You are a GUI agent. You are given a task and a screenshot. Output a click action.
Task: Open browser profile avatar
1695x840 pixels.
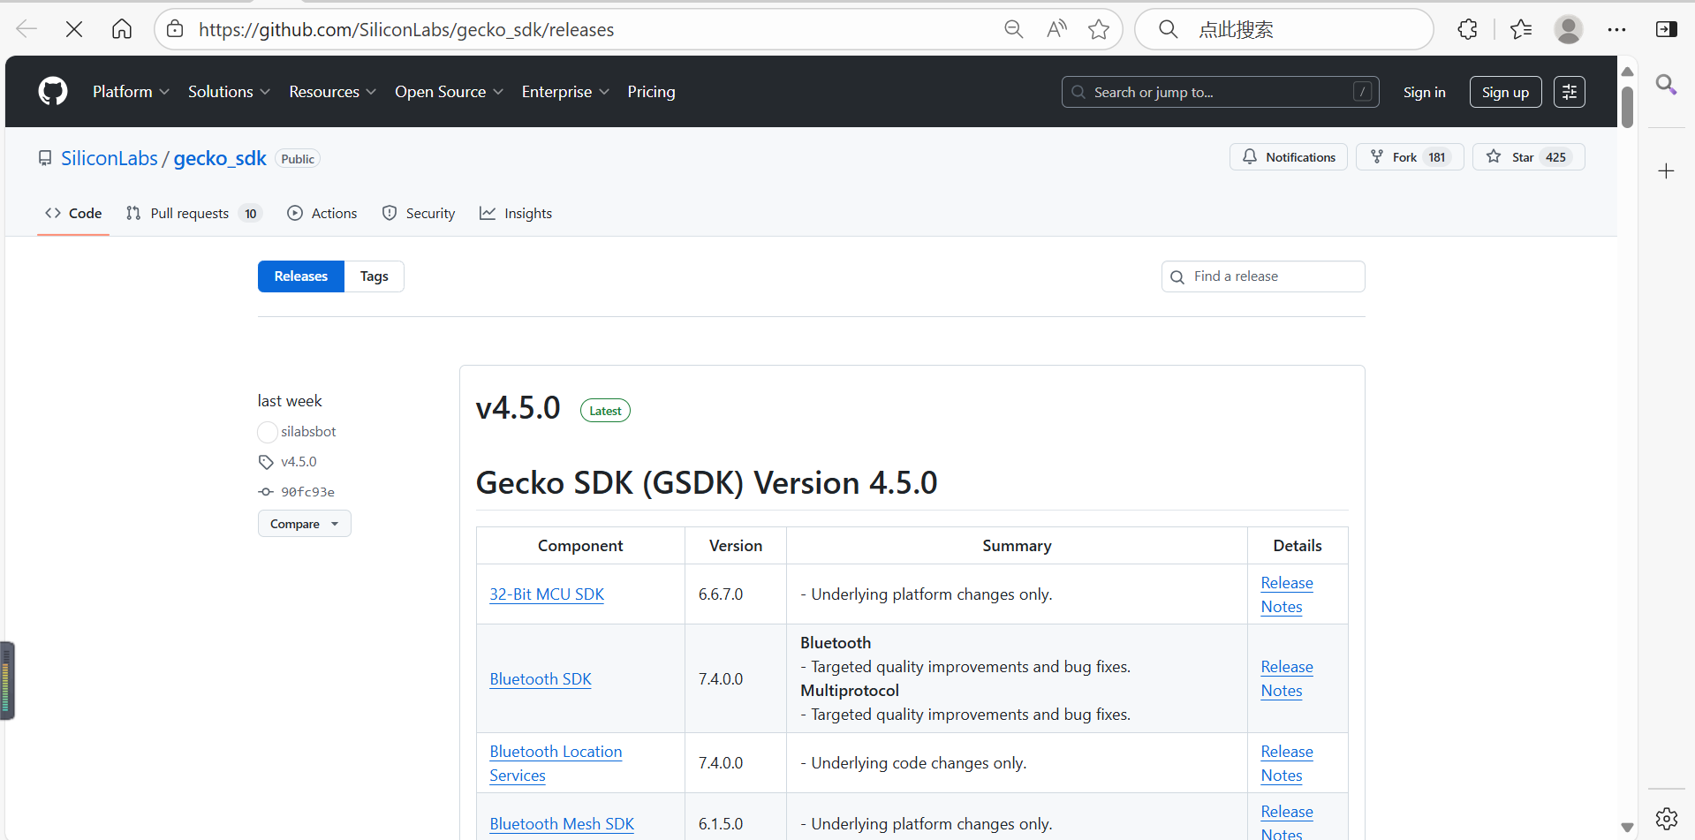(1569, 29)
